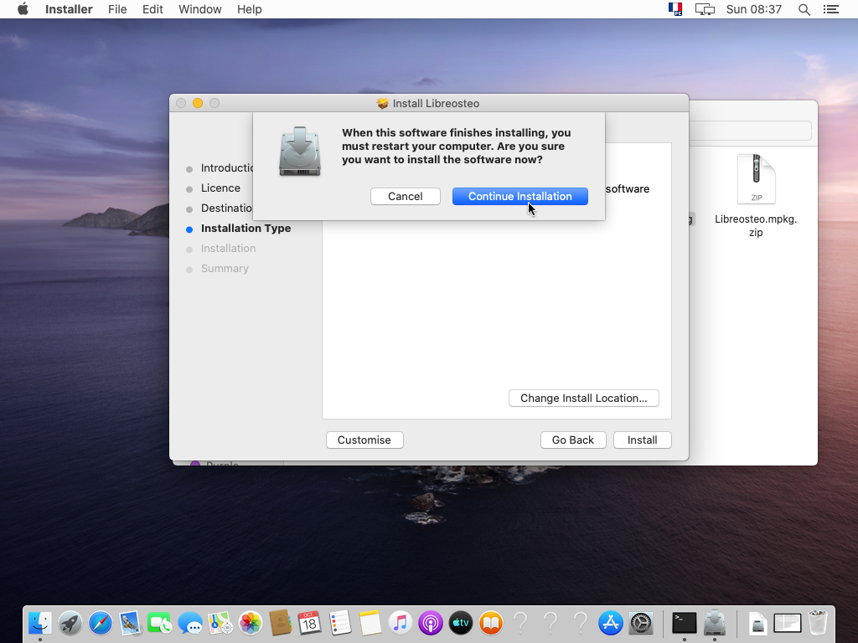Open the Trash in the Dock
Screen dimensions: 858x643
818,623
